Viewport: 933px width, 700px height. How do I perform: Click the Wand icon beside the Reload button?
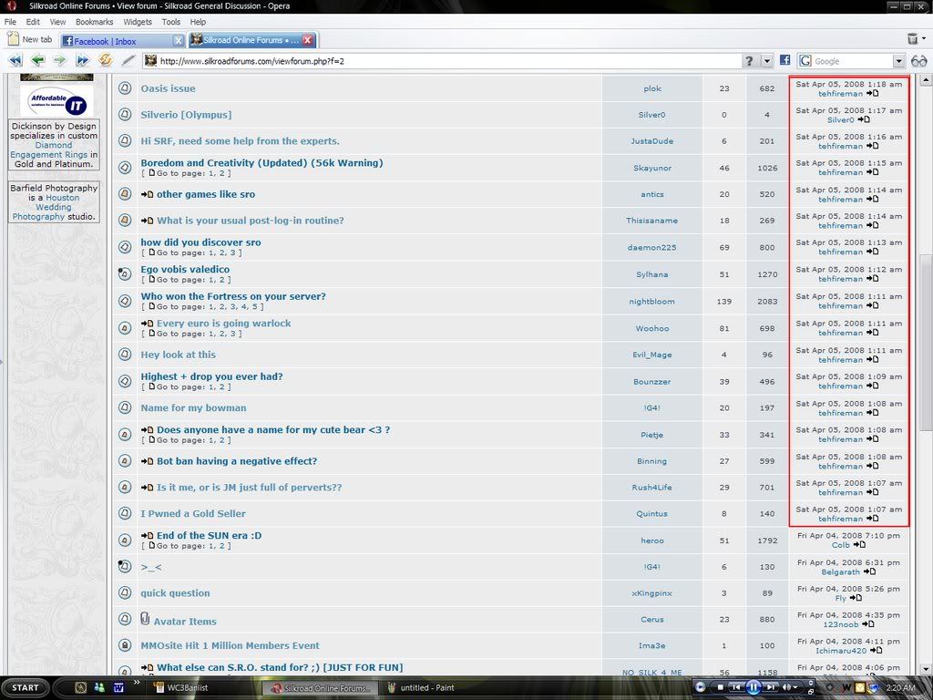pos(128,60)
